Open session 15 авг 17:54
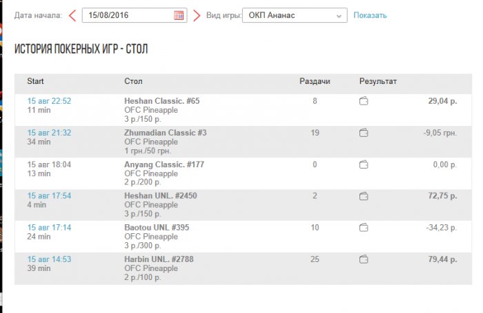This screenshot has width=483, height=313. point(49,196)
